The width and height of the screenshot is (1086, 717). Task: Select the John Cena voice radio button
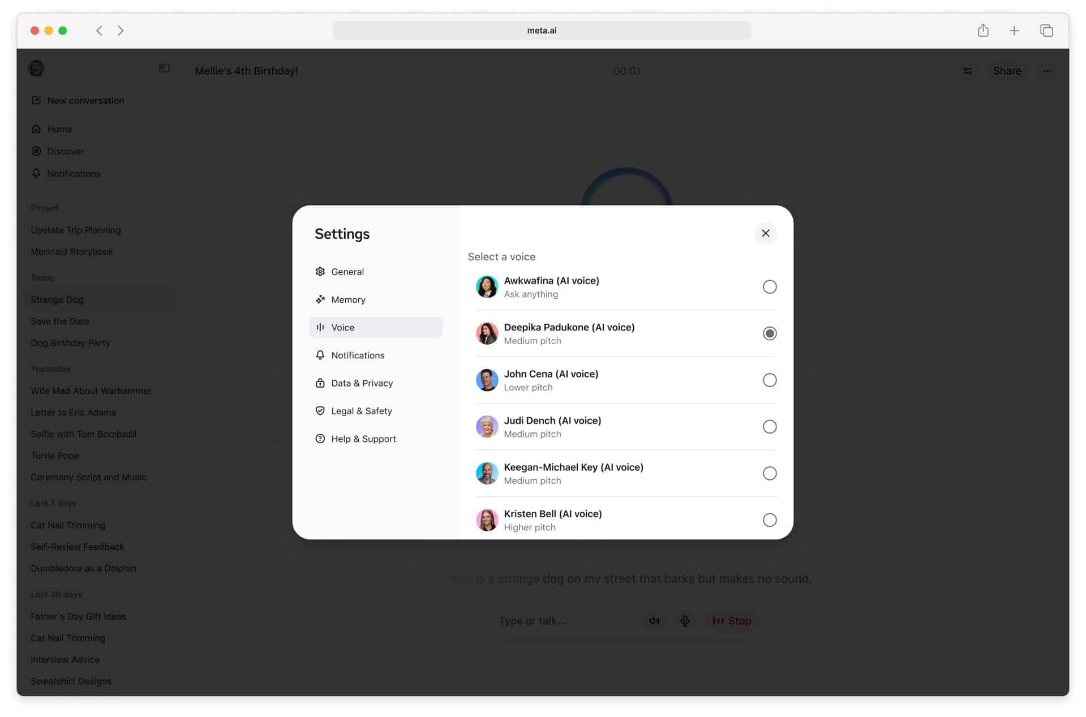(x=770, y=380)
